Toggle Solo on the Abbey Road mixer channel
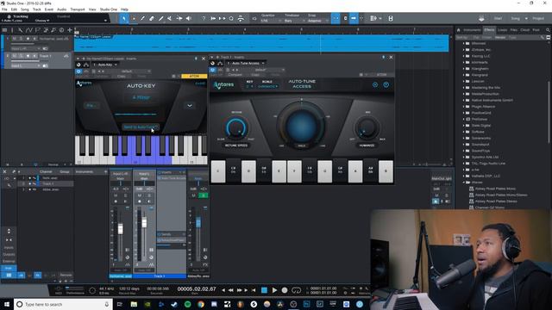 tap(204, 195)
